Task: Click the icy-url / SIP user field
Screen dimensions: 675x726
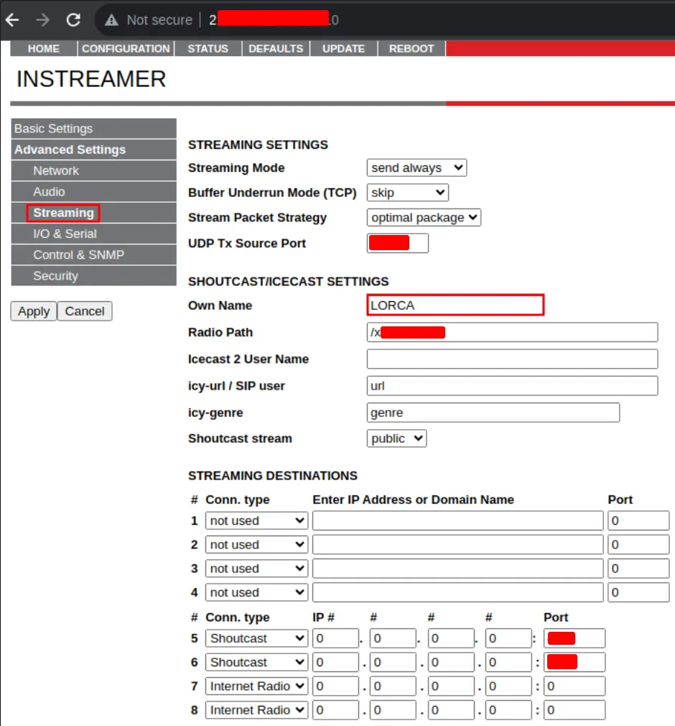Action: [512, 386]
